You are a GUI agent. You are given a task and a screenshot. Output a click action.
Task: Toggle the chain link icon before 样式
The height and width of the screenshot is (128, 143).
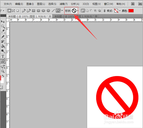pos(104,11)
